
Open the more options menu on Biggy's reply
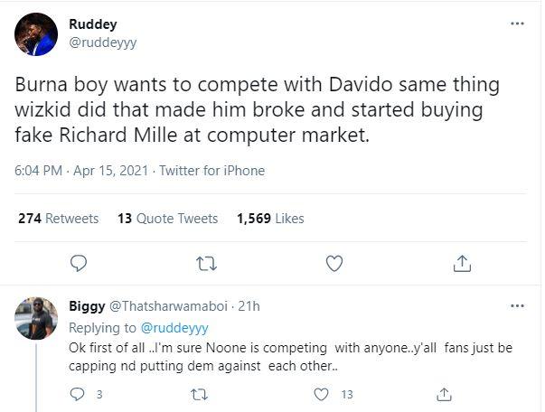[517, 305]
